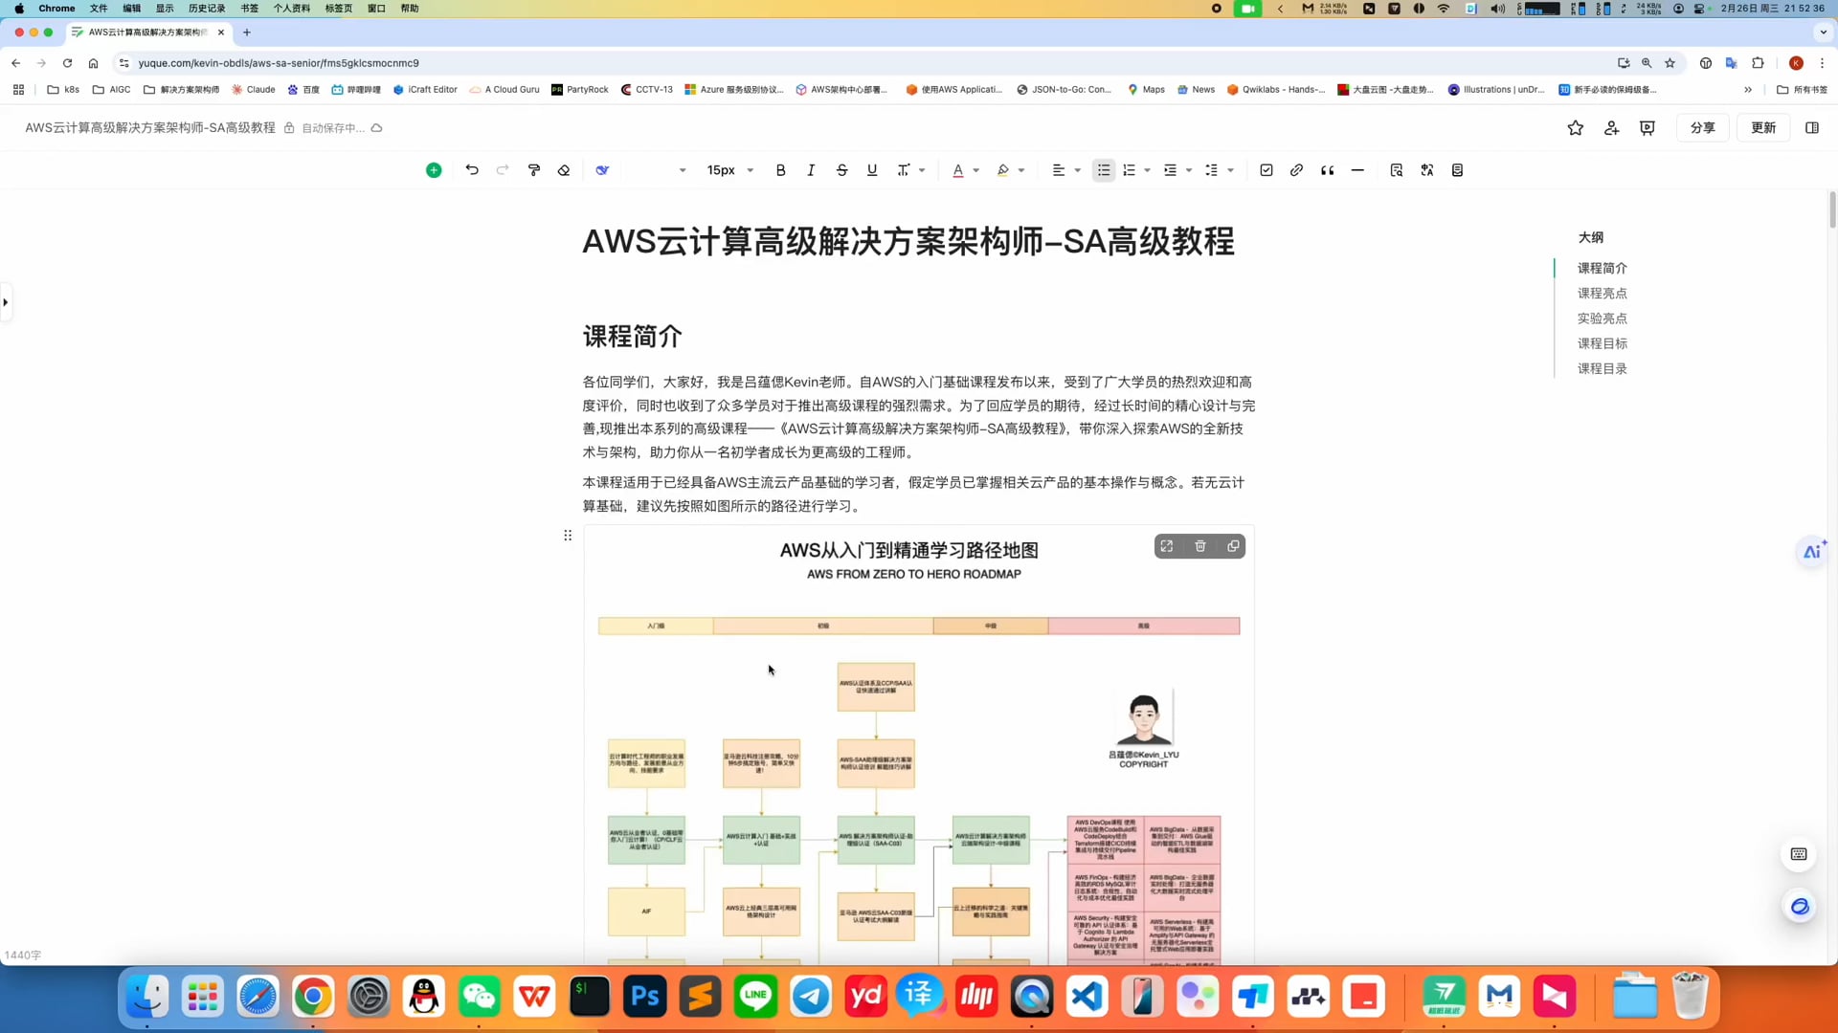Switch to the AWS tutorial browser tab
1838x1033 pixels.
144,32
